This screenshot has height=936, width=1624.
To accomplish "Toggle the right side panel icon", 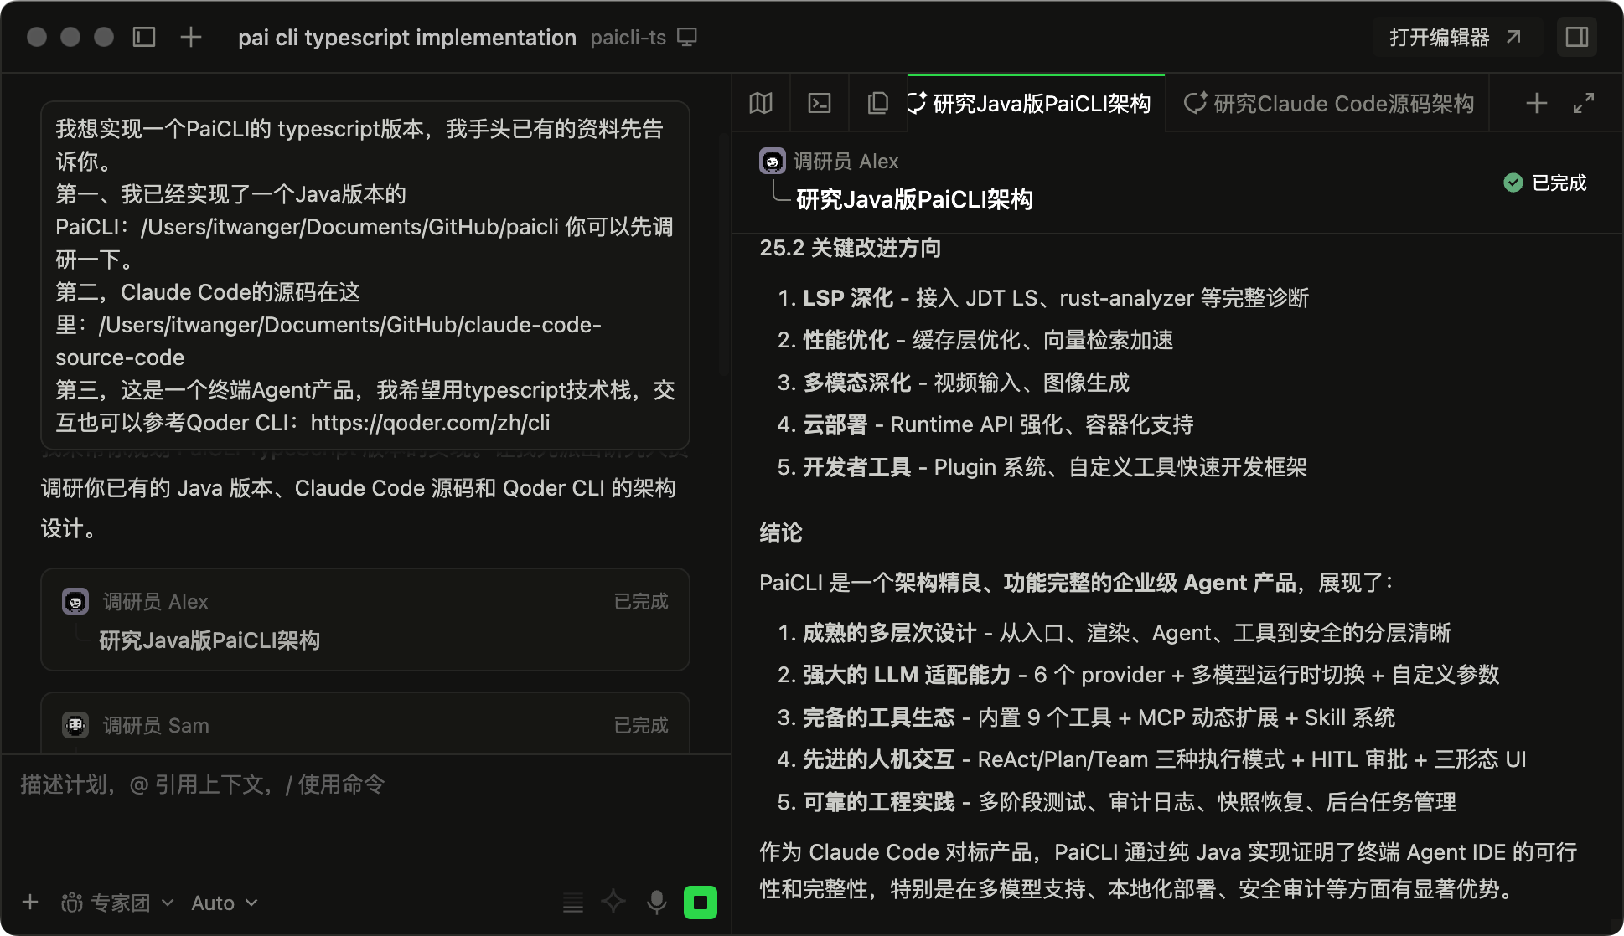I will 1577,37.
